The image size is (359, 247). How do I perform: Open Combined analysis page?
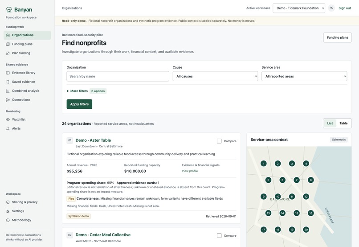[27, 91]
